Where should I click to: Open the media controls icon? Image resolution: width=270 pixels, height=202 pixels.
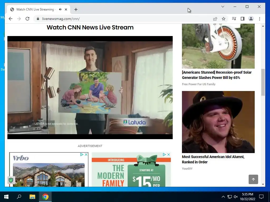pyautogui.click(x=234, y=19)
